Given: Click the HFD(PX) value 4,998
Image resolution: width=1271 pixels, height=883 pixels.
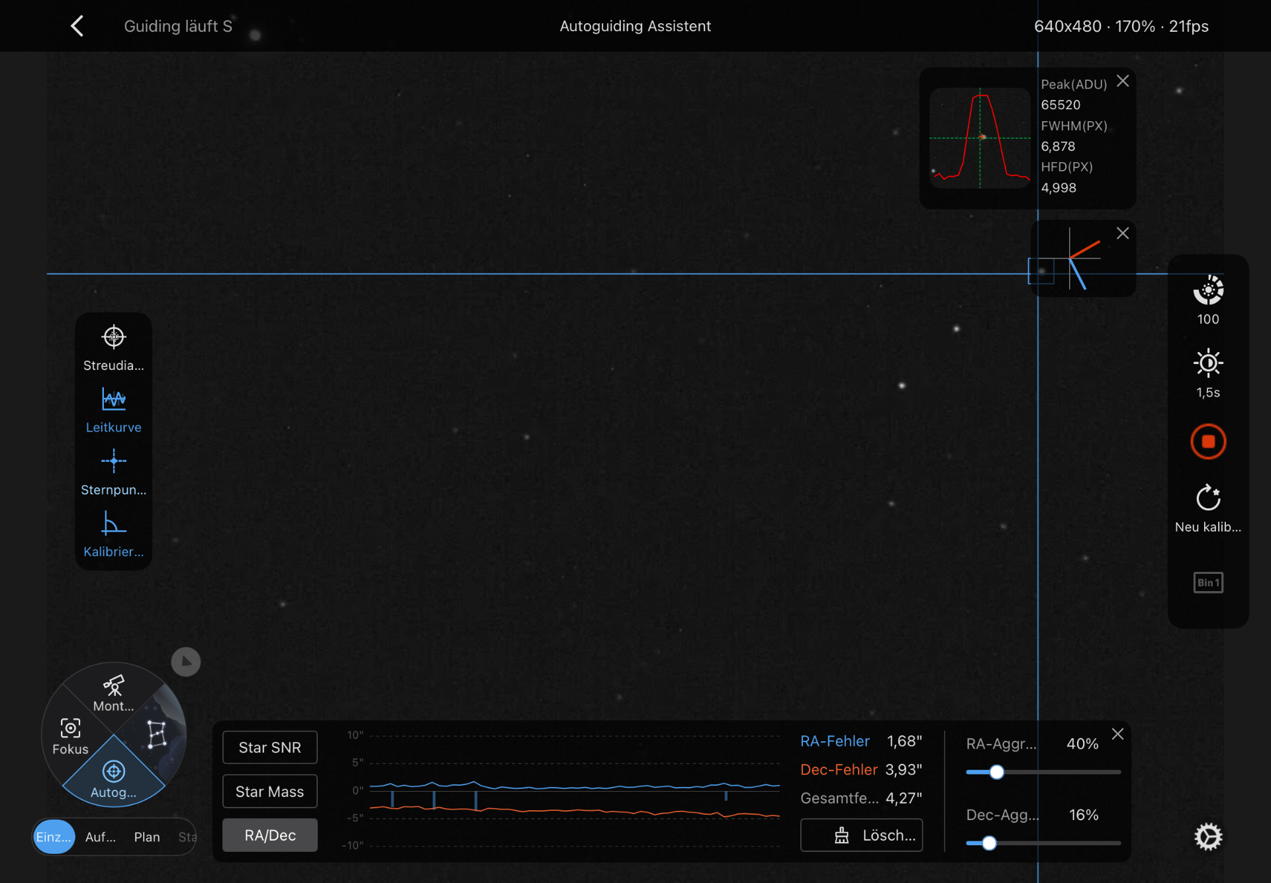Looking at the screenshot, I should click(x=1059, y=187).
